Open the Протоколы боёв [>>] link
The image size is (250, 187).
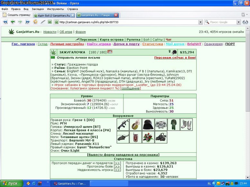[x=118, y=167]
